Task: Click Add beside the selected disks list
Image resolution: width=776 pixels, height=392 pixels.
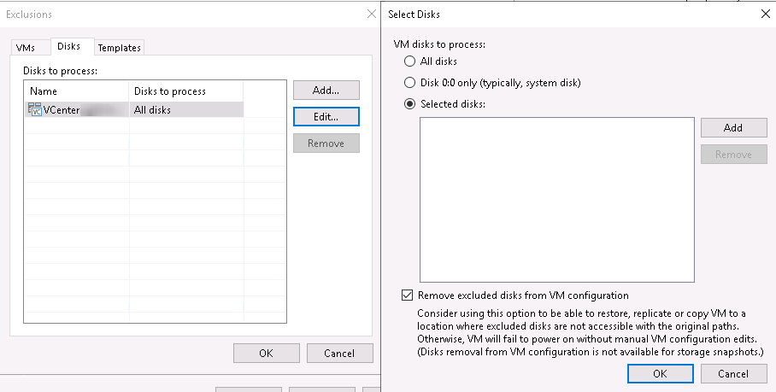Action: [732, 127]
